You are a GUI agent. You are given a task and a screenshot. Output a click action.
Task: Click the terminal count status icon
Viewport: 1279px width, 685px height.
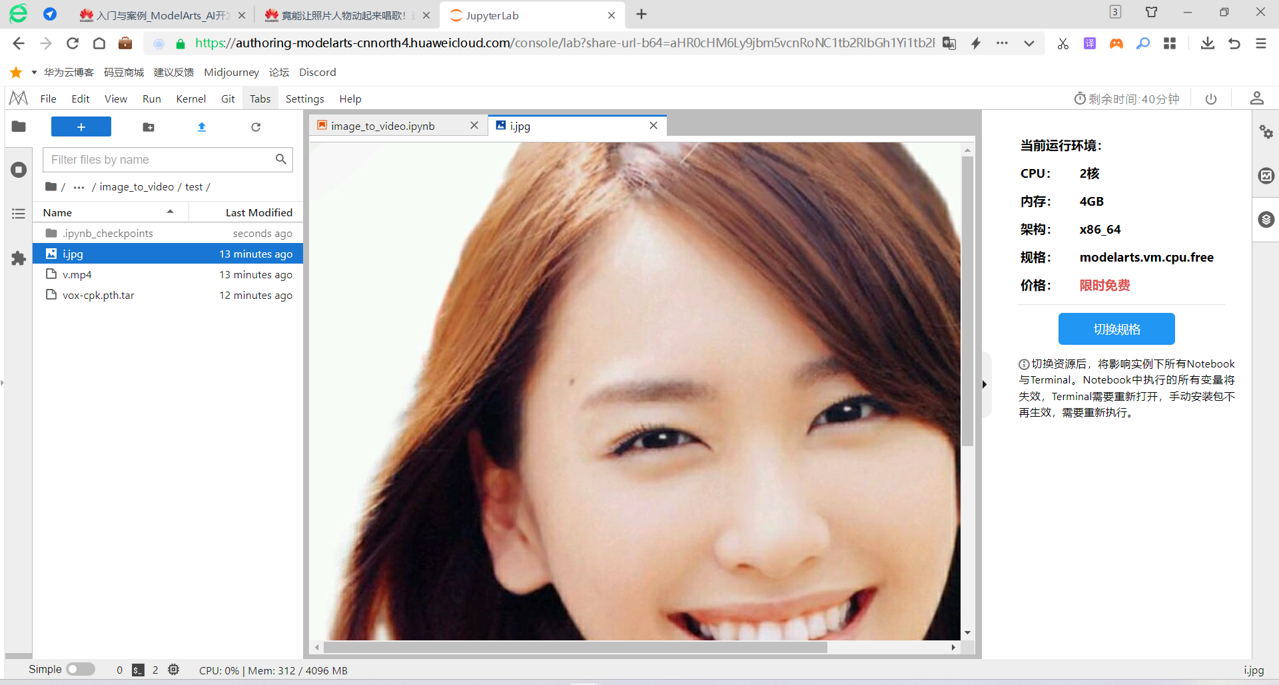click(x=138, y=670)
